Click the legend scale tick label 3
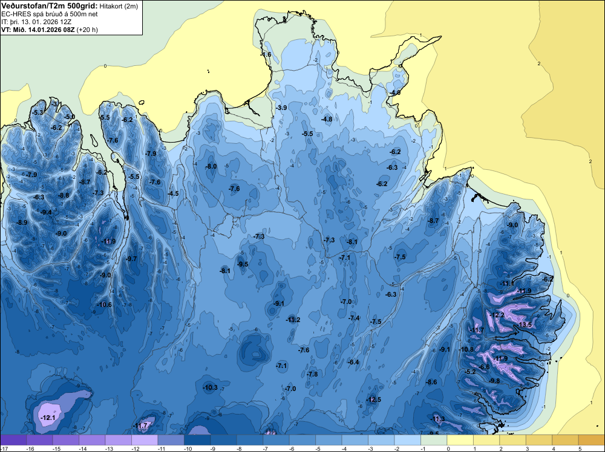The image size is (605, 452). click(x=527, y=448)
